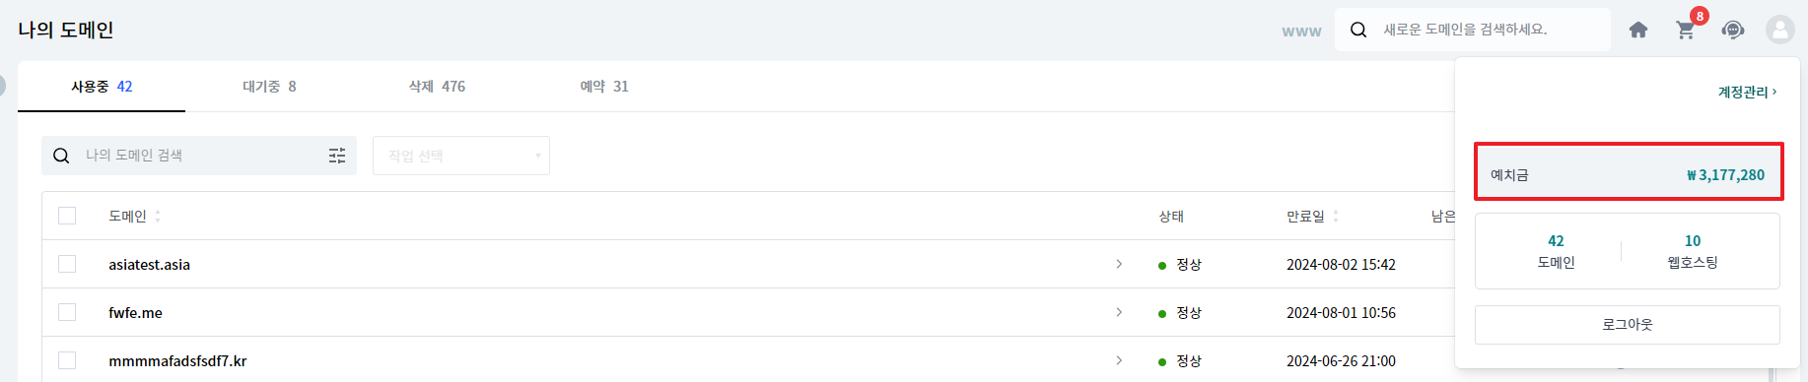Click the 로그아웃 button
Viewport: 1808px width, 382px height.
tap(1627, 324)
